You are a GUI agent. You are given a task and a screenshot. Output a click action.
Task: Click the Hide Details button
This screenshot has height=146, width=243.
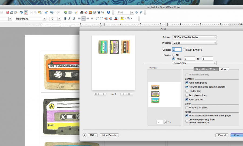[109, 135]
